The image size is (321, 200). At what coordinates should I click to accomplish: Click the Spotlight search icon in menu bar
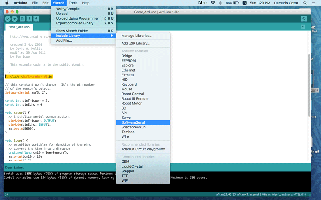click(305, 3)
